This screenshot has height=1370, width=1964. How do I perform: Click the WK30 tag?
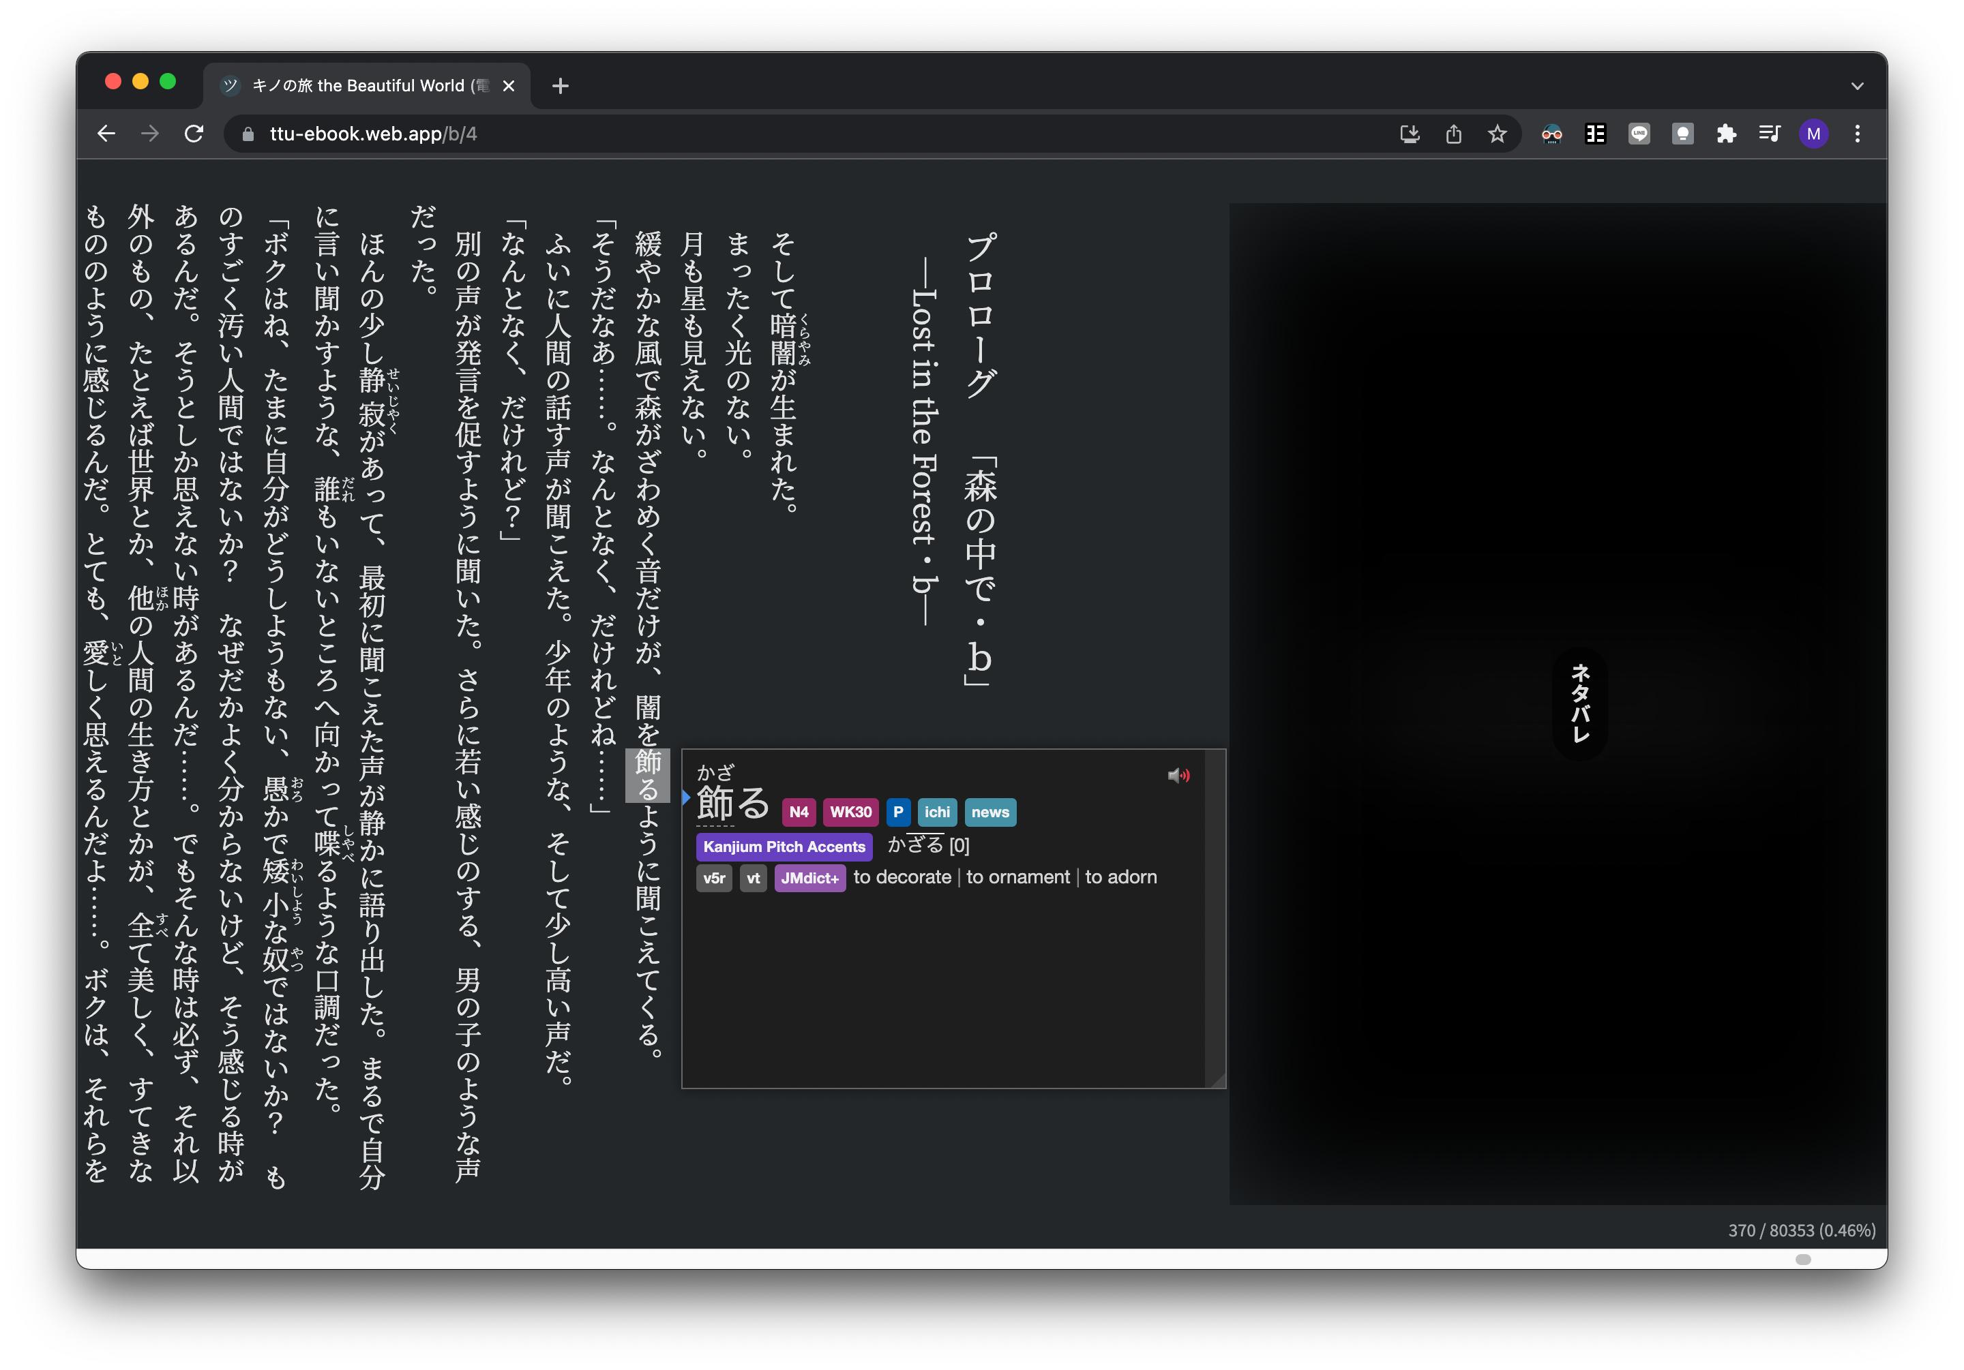coord(850,812)
